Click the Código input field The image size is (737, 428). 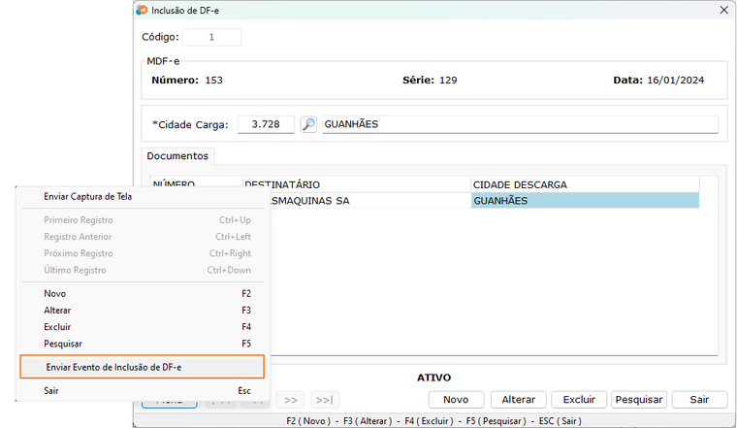(x=212, y=37)
